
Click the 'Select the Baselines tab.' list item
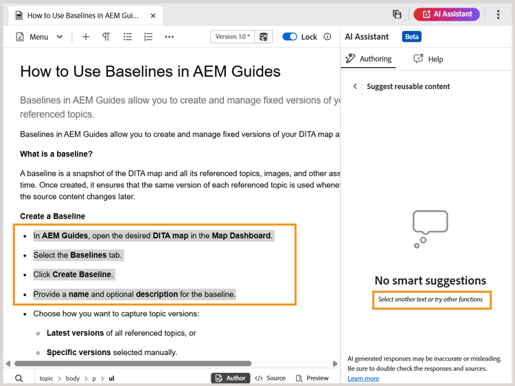pos(78,255)
